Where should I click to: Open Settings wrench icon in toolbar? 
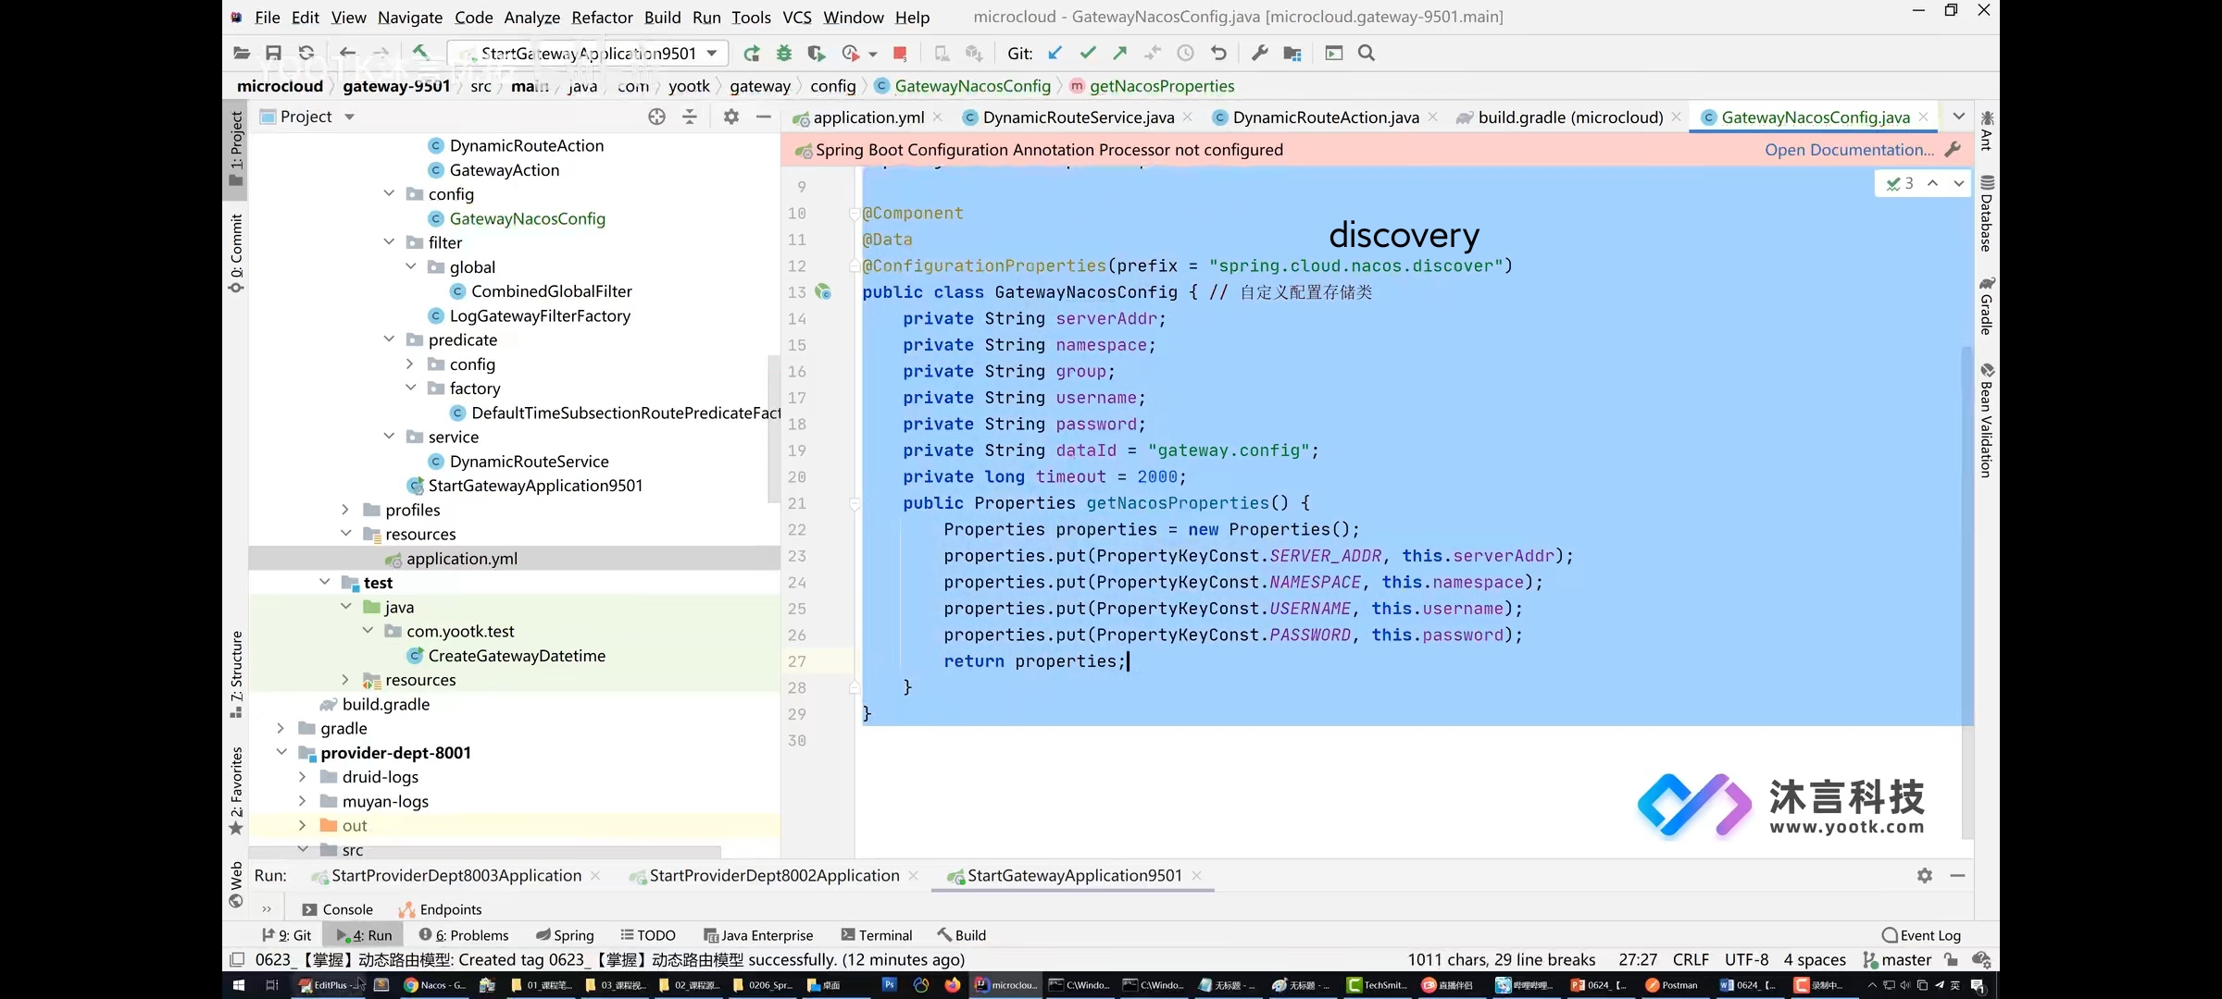point(1260,54)
